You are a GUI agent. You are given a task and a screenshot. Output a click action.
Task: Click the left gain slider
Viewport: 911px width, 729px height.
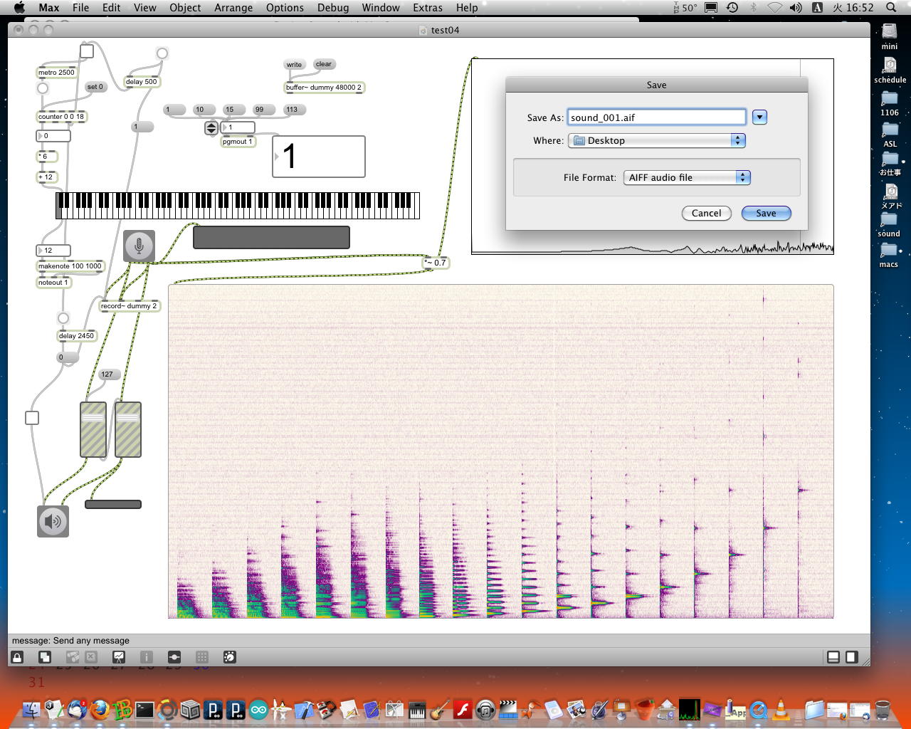(93, 429)
